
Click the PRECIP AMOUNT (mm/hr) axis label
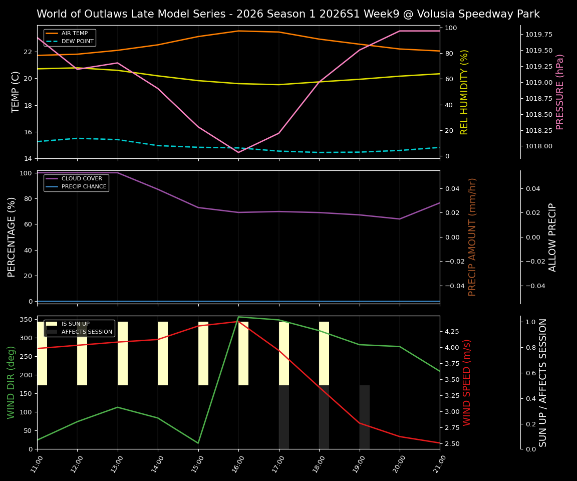point(471,238)
